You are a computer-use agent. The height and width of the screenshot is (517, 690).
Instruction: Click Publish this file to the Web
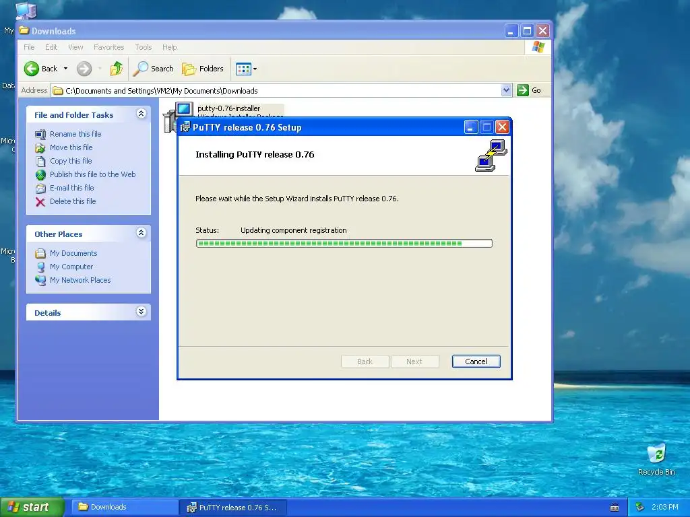(92, 174)
